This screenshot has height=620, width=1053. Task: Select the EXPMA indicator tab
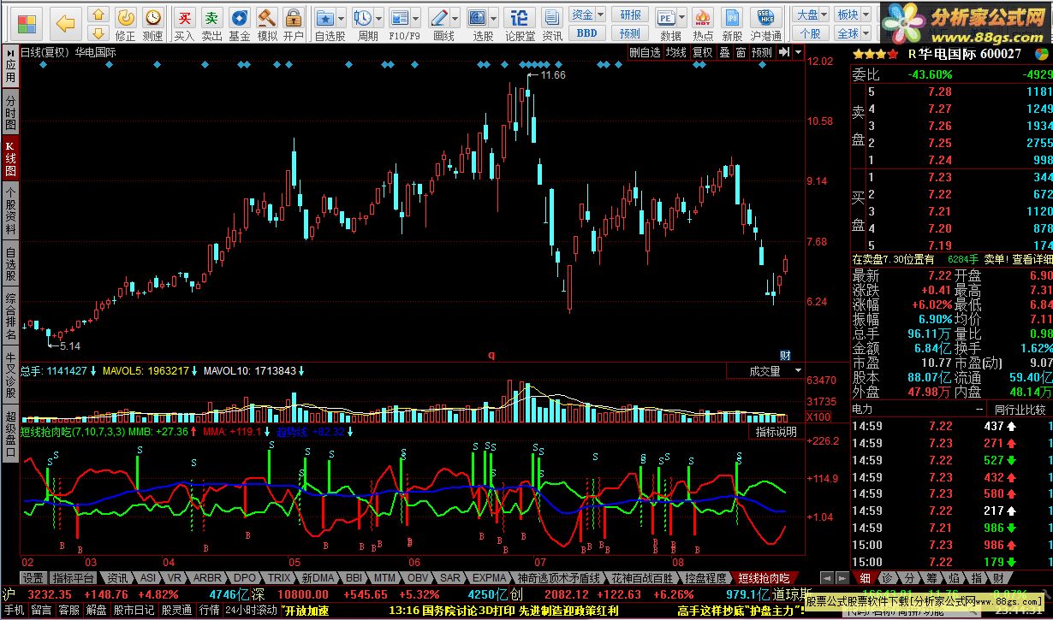point(491,578)
